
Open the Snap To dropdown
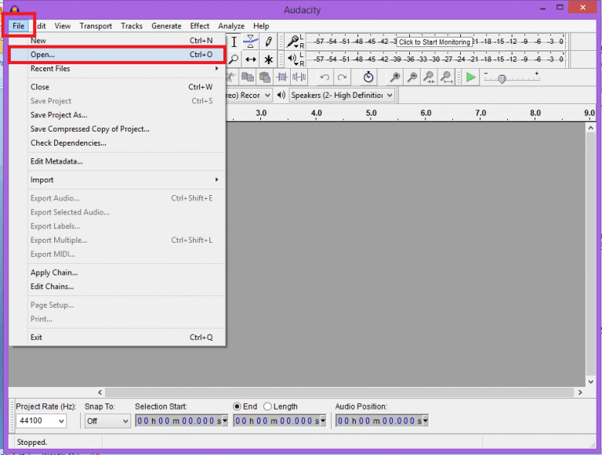107,421
